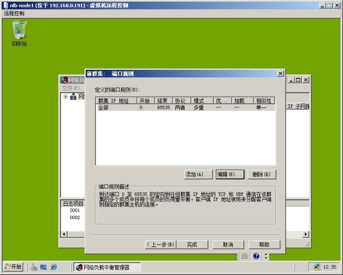Click the 协议 column header
Screen dimensions: 343x275
point(180,100)
